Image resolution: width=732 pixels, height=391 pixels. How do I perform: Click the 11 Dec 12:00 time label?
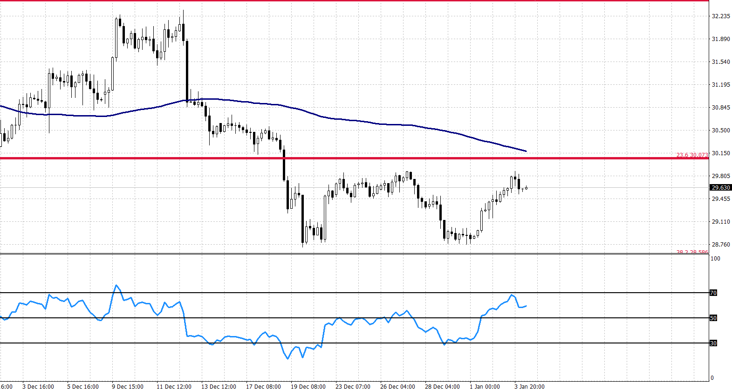coord(174,386)
